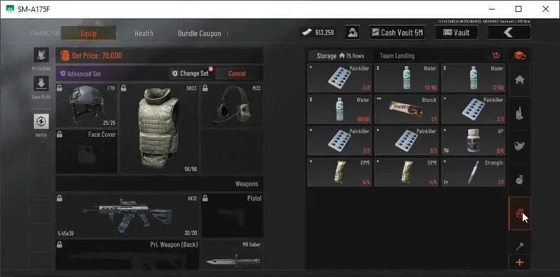This screenshot has height=277, width=560.
Task: Click the Save Build download icon
Action: click(x=41, y=84)
